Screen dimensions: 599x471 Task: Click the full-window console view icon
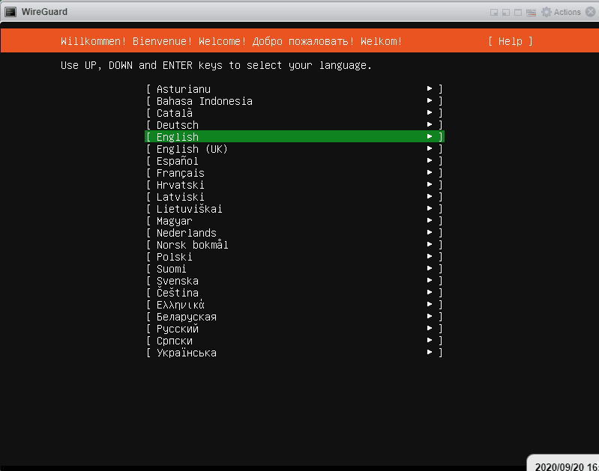518,12
